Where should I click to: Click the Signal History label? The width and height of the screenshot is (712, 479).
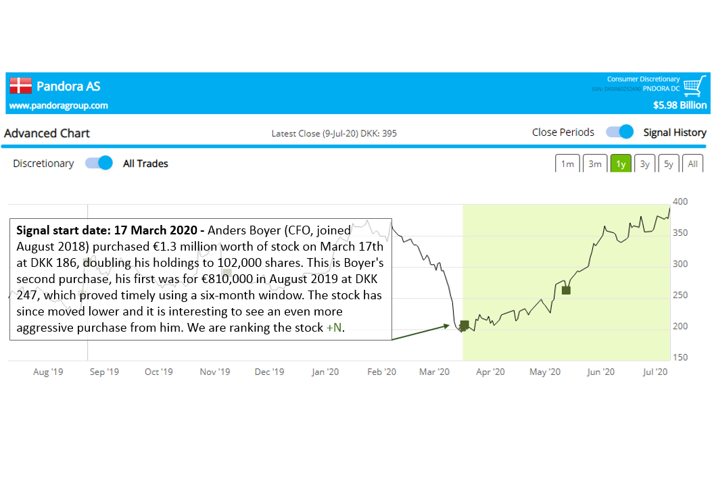(x=674, y=132)
